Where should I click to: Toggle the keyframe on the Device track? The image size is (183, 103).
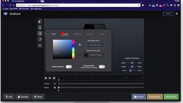point(55,88)
